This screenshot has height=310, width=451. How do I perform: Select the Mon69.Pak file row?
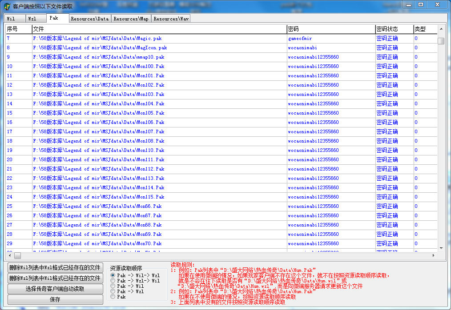point(221,234)
